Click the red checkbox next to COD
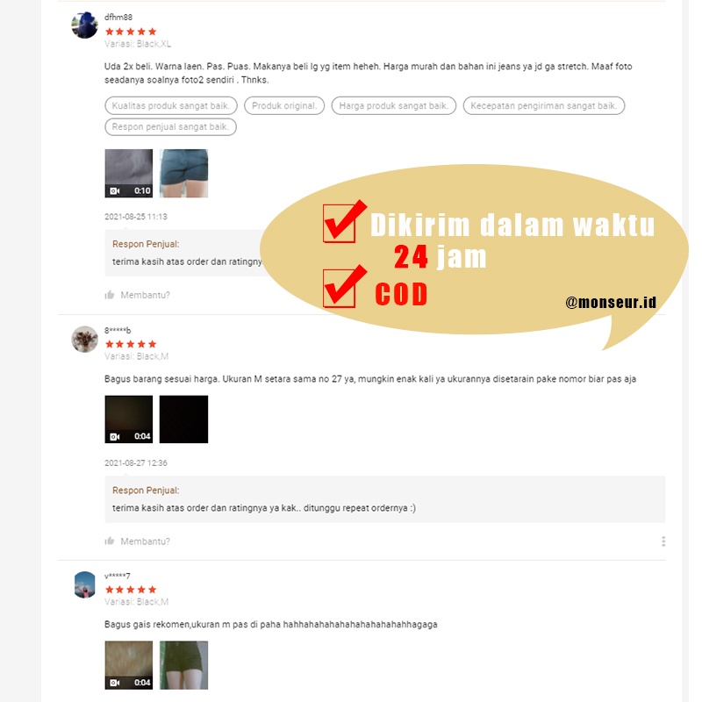 tap(340, 288)
